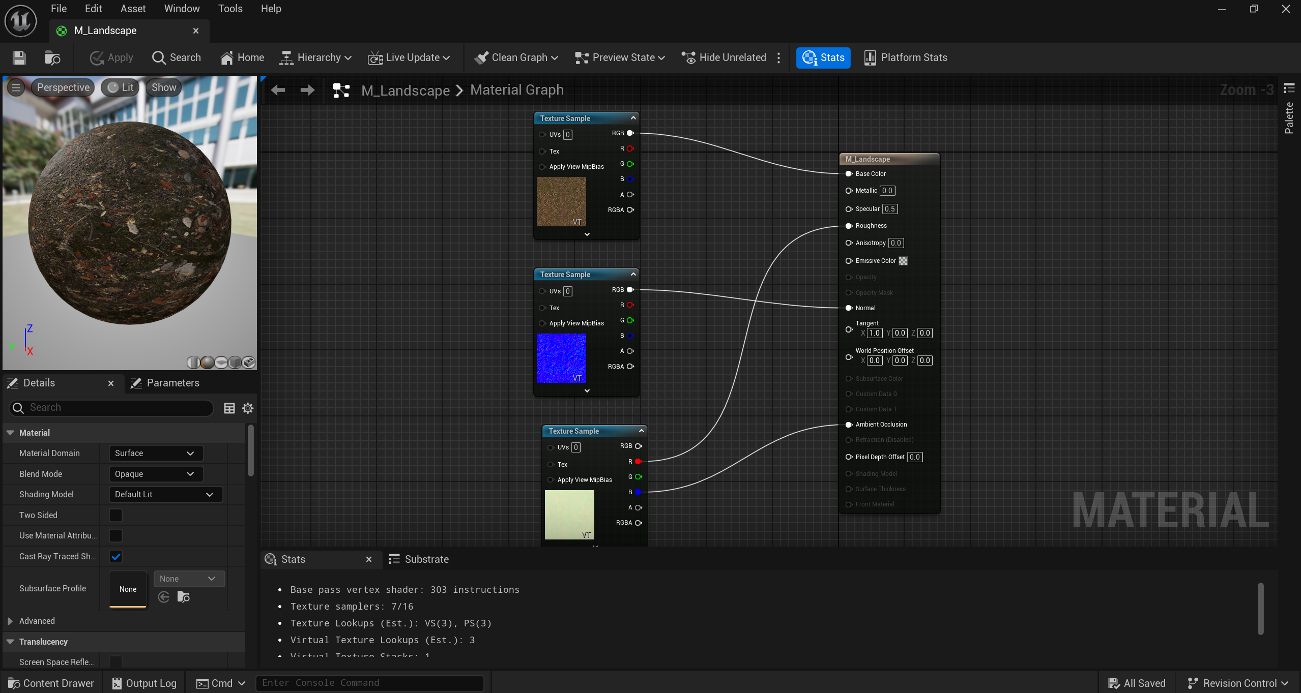Open the Asset menu
This screenshot has height=693, width=1301.
click(x=133, y=9)
